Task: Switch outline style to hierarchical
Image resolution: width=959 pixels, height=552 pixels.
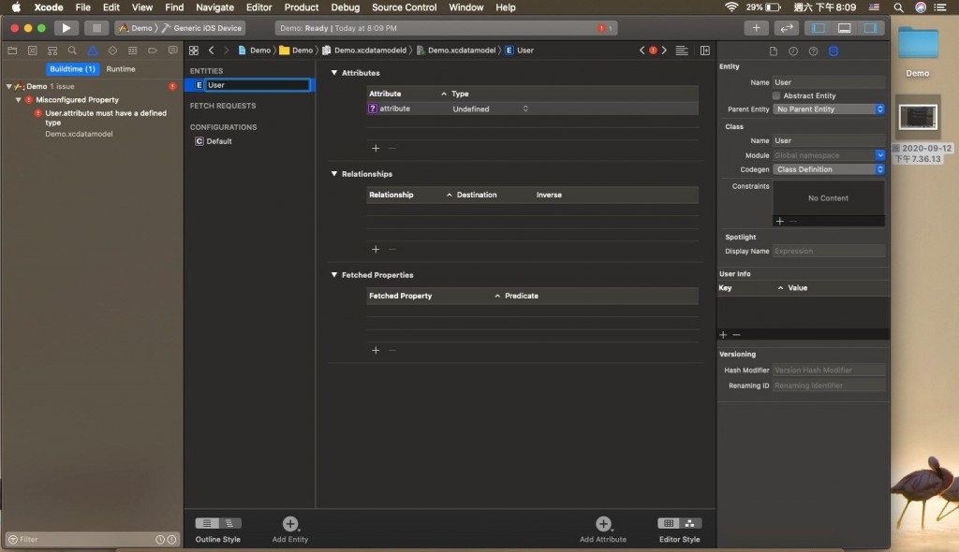Action: (x=230, y=523)
